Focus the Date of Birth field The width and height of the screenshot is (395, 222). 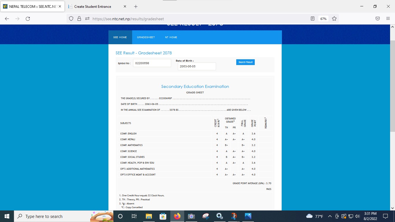point(197,66)
